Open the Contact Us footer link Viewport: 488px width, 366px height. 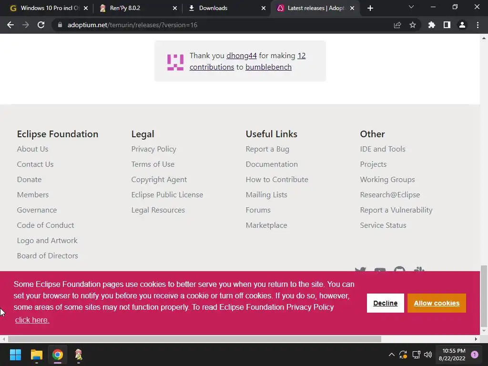pos(35,164)
